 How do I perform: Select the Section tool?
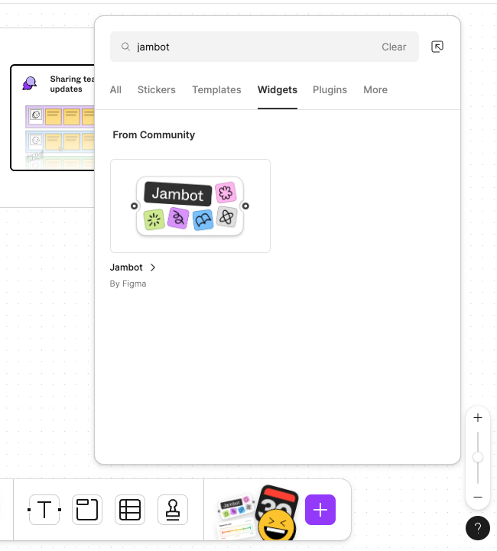click(87, 510)
